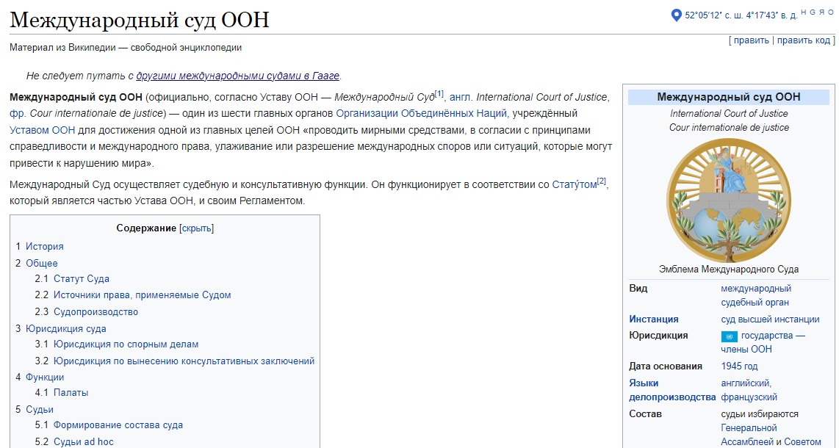
Task: Go to contents item '1 История'
Action: (x=39, y=247)
